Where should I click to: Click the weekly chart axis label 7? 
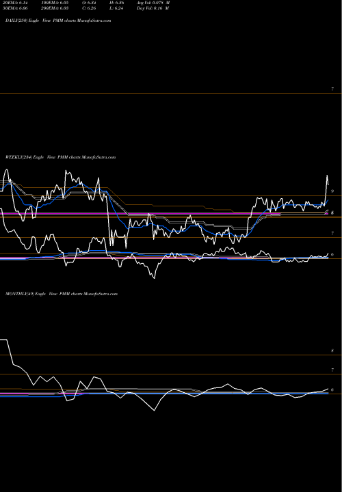coord(332,234)
